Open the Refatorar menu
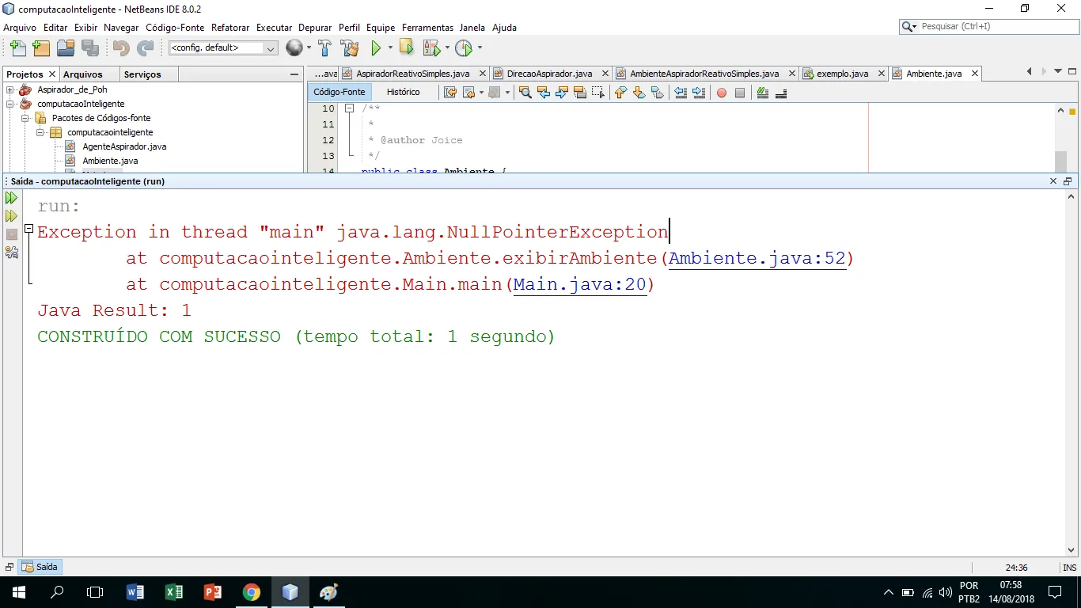The width and height of the screenshot is (1081, 608). tap(230, 28)
